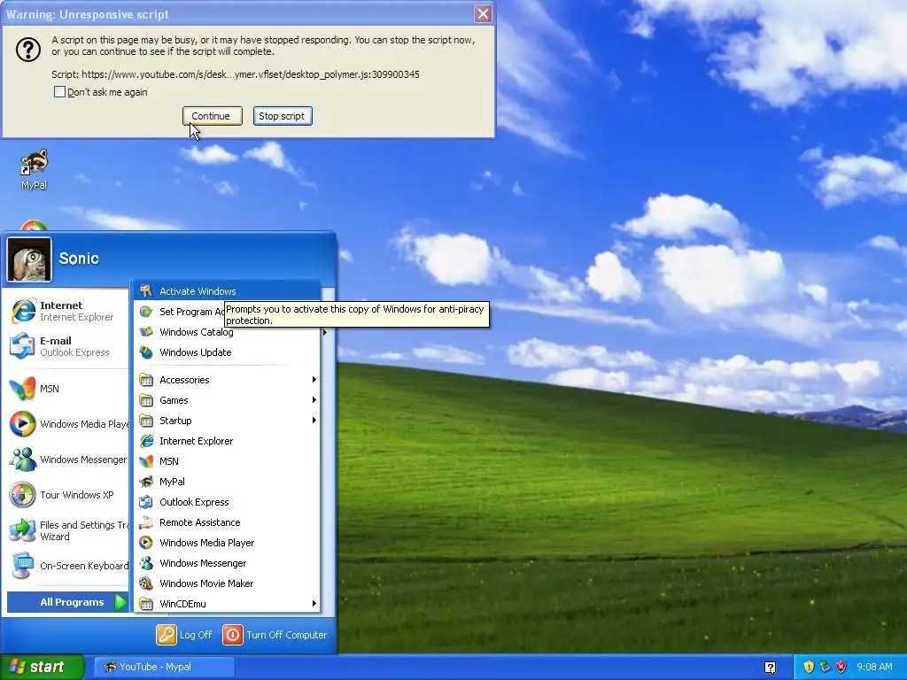This screenshot has width=907, height=680.
Task: Open the Windows Update menu entry
Action: click(x=227, y=352)
